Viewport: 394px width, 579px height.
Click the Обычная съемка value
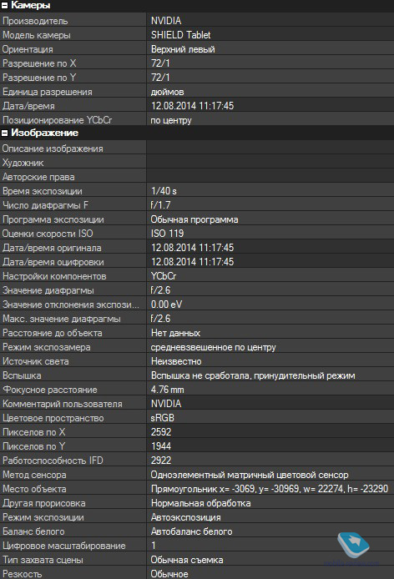click(x=187, y=560)
